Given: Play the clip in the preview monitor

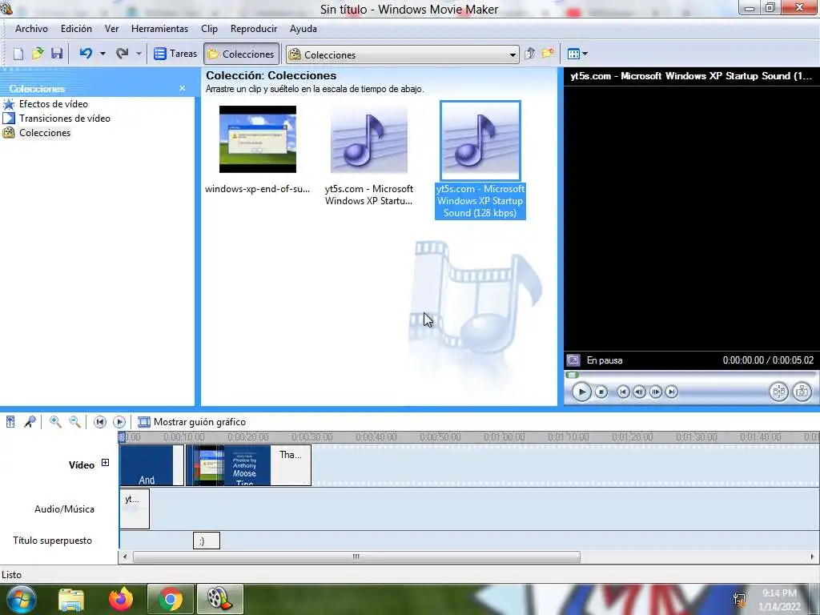Looking at the screenshot, I should pyautogui.click(x=581, y=392).
